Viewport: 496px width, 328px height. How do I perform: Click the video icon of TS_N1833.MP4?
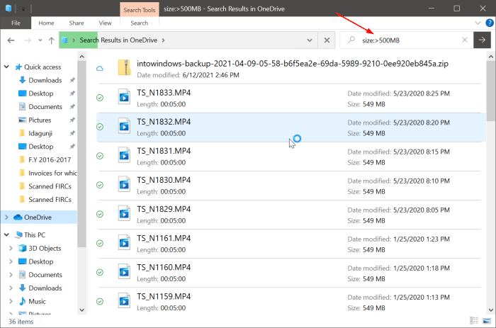pyautogui.click(x=124, y=97)
